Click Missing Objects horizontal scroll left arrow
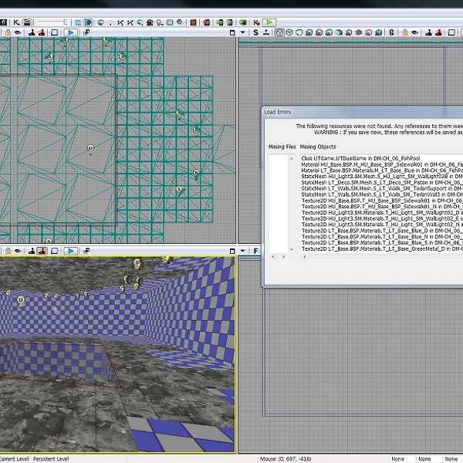The height and width of the screenshot is (463, 463). [304, 257]
